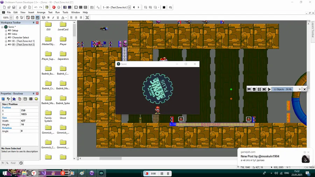The height and width of the screenshot is (177, 315).
Task: Open the Run menu
Action: (x=57, y=13)
